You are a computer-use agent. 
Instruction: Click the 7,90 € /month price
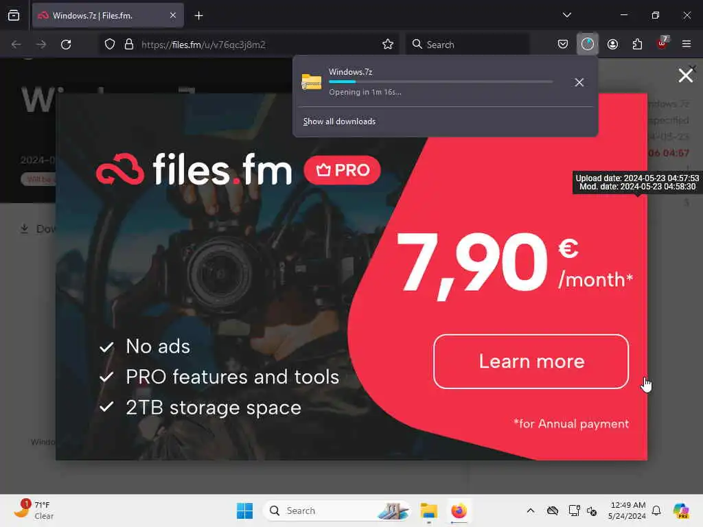coord(515,266)
